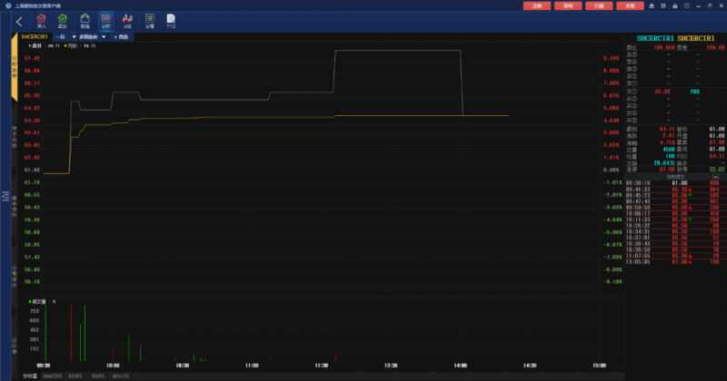Open the candlestick chart toolbar icon

click(x=127, y=21)
